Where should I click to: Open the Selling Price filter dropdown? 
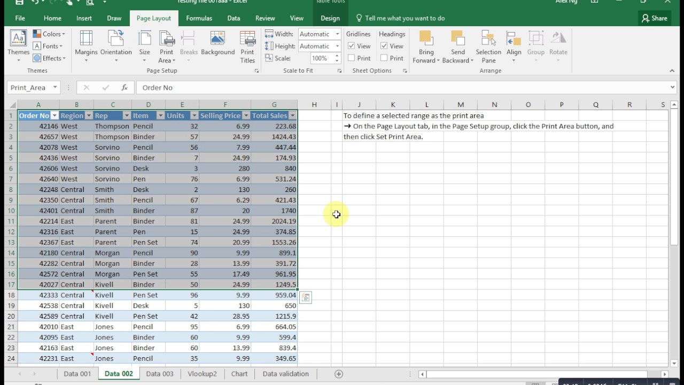point(246,115)
